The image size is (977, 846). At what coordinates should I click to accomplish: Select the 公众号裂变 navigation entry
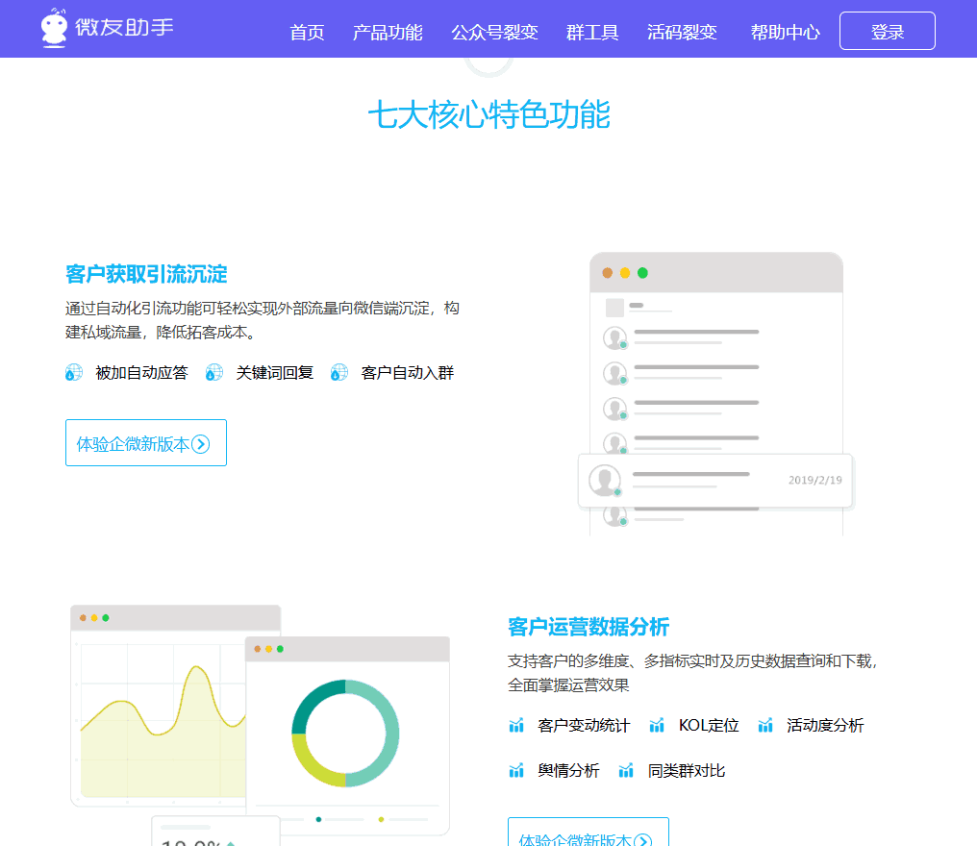click(x=490, y=31)
